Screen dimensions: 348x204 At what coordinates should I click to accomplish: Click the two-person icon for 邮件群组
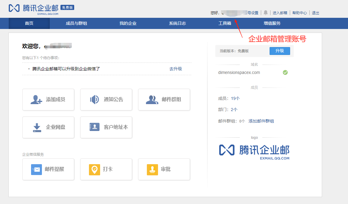(x=152, y=100)
